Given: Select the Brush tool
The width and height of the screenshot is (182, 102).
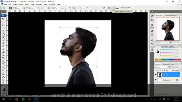Looking at the screenshot, I should 3,40.
